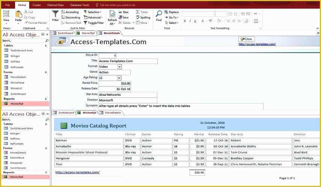
Task: Click the Rental Price field
Action: (x=115, y=83)
